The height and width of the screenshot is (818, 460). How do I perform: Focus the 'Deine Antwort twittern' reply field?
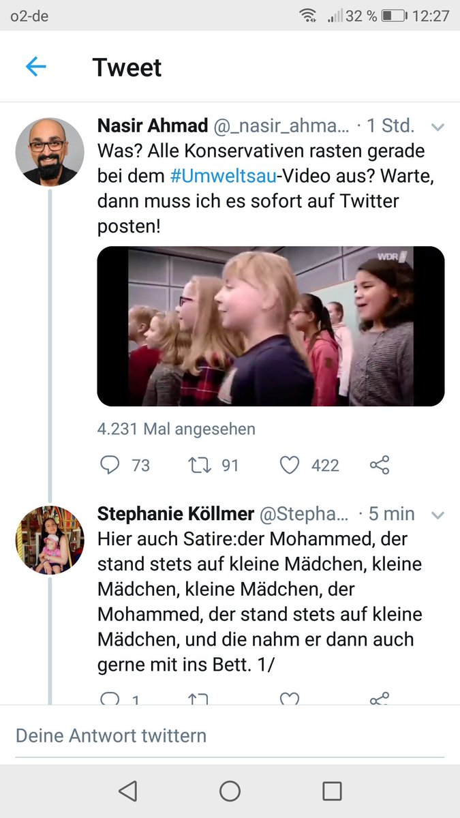click(230, 736)
